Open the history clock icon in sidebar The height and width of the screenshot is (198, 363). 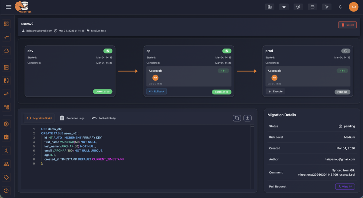6,191
